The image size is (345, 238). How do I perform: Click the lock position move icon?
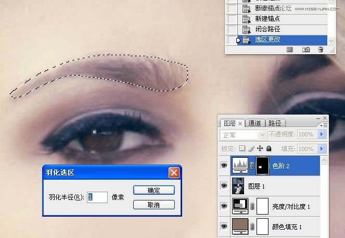tap(260, 148)
